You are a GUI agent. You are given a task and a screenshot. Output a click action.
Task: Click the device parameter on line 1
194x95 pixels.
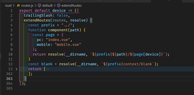[59, 10]
